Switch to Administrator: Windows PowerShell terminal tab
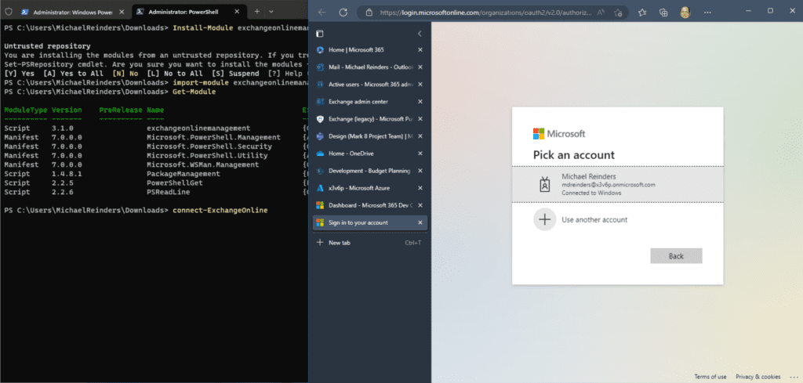This screenshot has width=803, height=383. [x=73, y=11]
